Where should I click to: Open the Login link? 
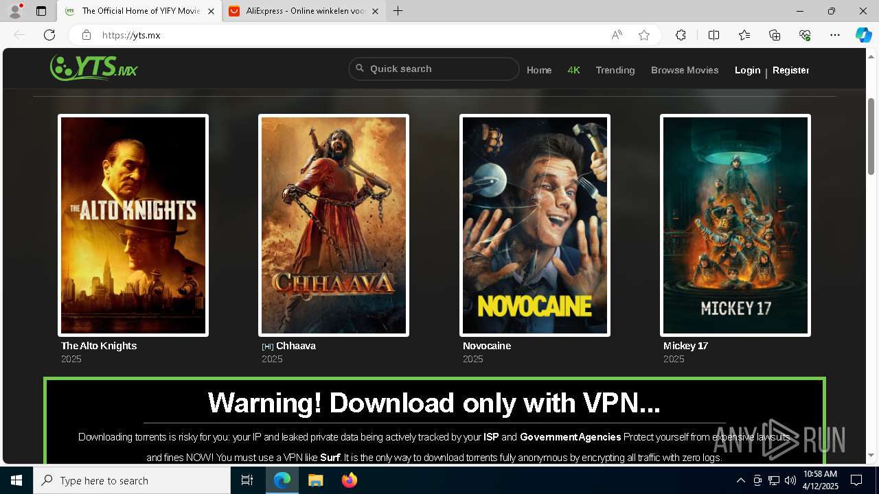tap(747, 70)
